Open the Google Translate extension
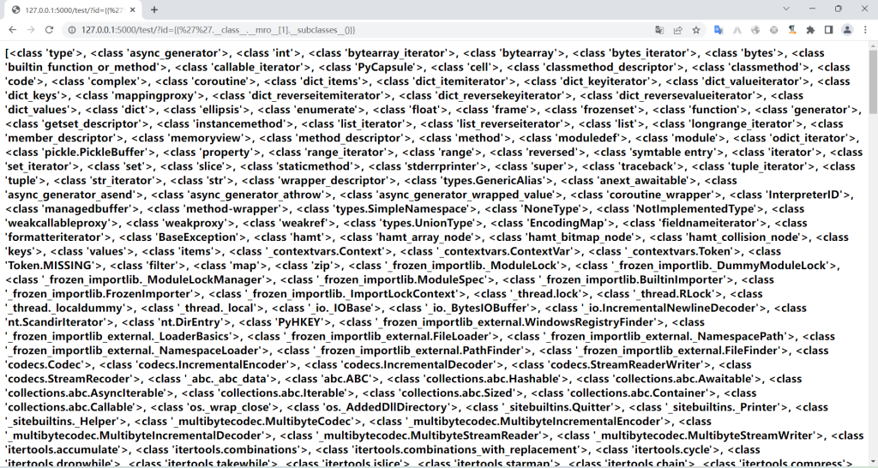Viewport: 878px width, 468px height. coord(719,30)
